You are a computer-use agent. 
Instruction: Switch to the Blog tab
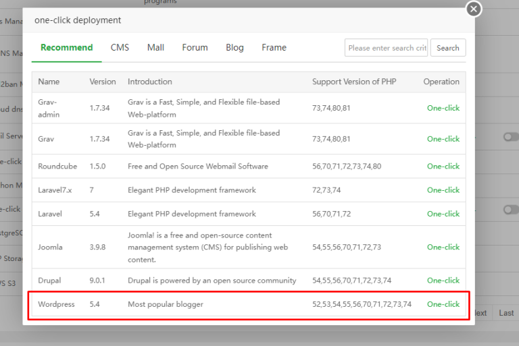(234, 48)
